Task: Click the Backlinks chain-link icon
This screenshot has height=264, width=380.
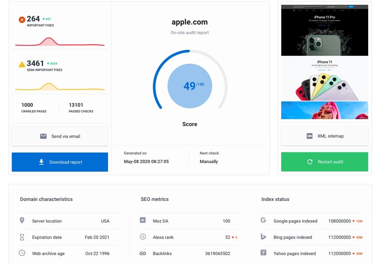Action: point(143,253)
